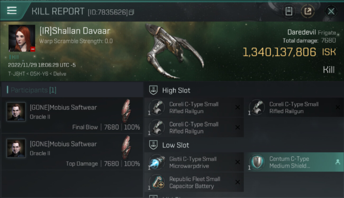The height and width of the screenshot is (198, 344).
Task: Click the X beside Gistii Microwarpdrive
Action: 238,162
